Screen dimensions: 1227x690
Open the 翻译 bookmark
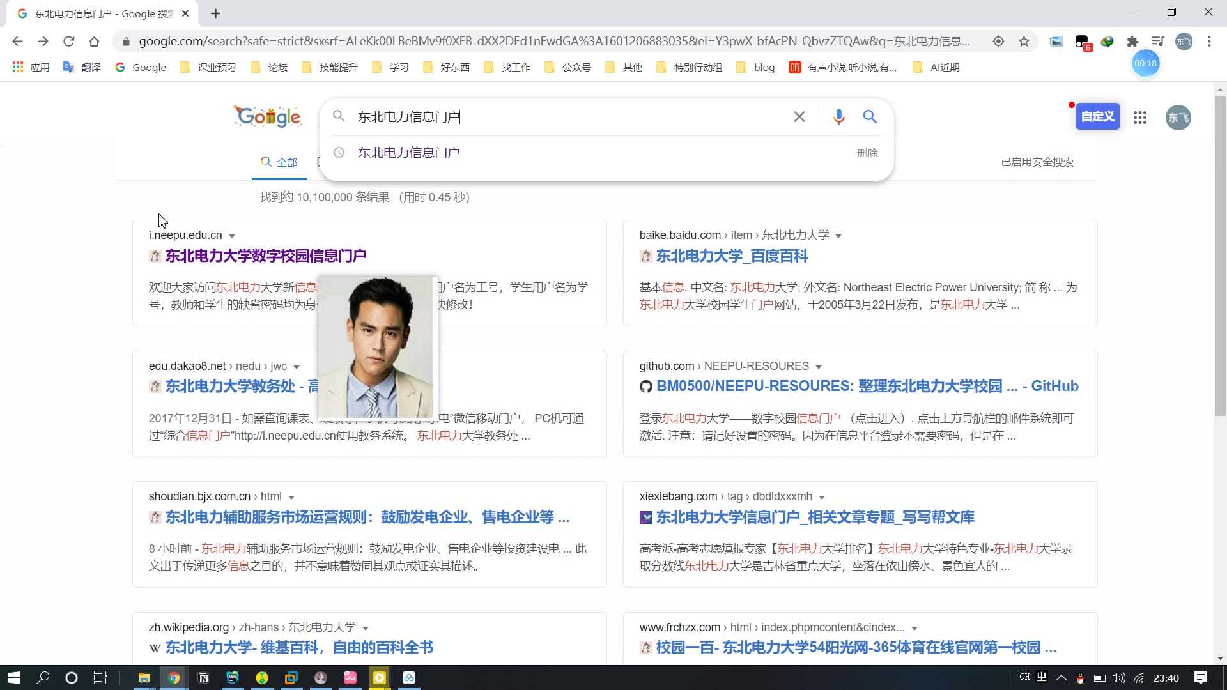click(82, 67)
